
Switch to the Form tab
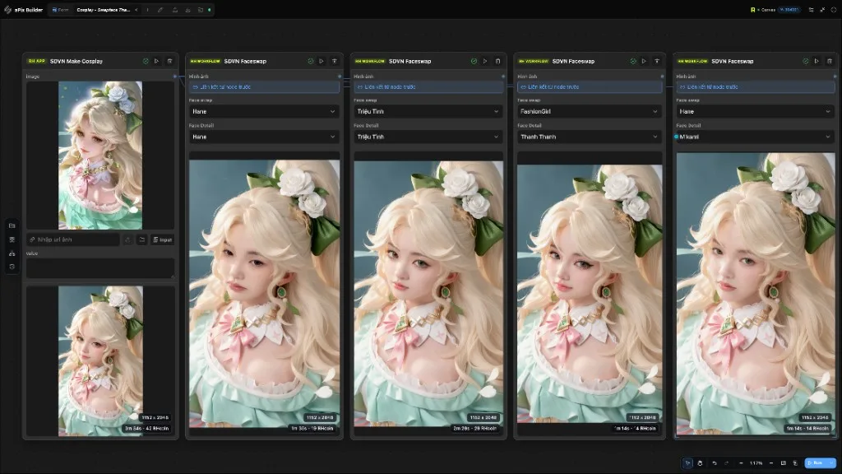[x=60, y=10]
